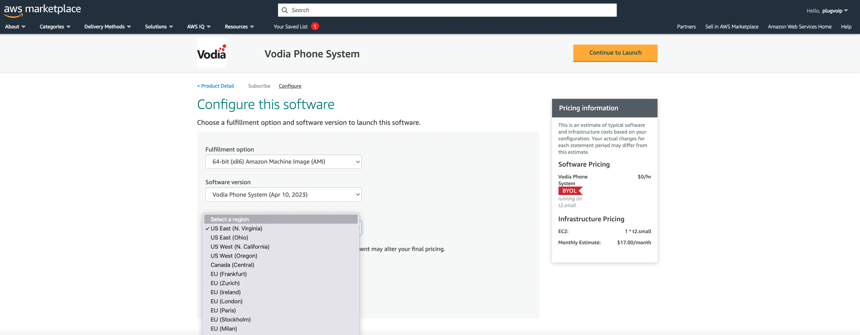
Task: Open the Delivery Methods menu
Action: [x=107, y=27]
